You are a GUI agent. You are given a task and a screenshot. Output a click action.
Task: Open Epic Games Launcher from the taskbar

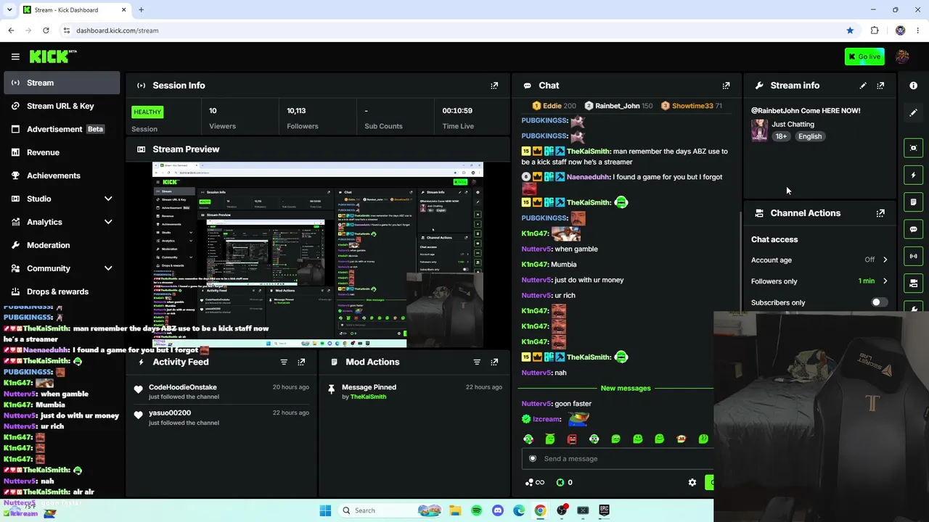[x=604, y=510]
